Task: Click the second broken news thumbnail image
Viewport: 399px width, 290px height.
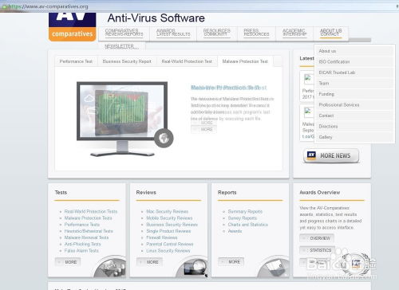Action: 308,112
